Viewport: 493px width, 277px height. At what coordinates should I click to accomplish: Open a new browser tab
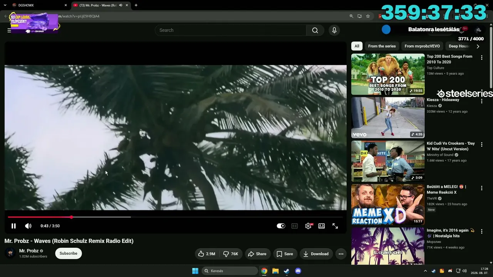[x=136, y=5]
